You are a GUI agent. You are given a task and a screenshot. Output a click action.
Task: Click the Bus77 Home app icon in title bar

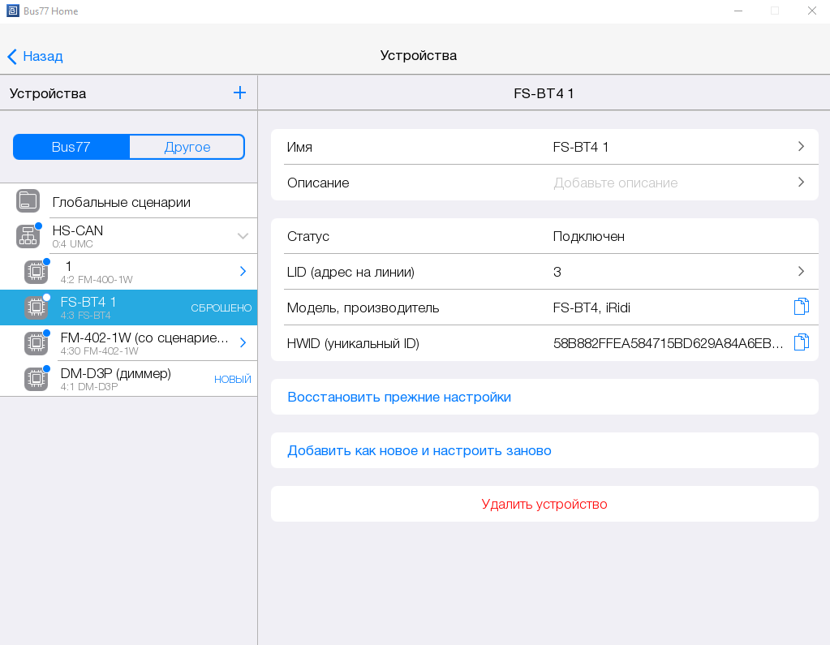click(x=12, y=11)
